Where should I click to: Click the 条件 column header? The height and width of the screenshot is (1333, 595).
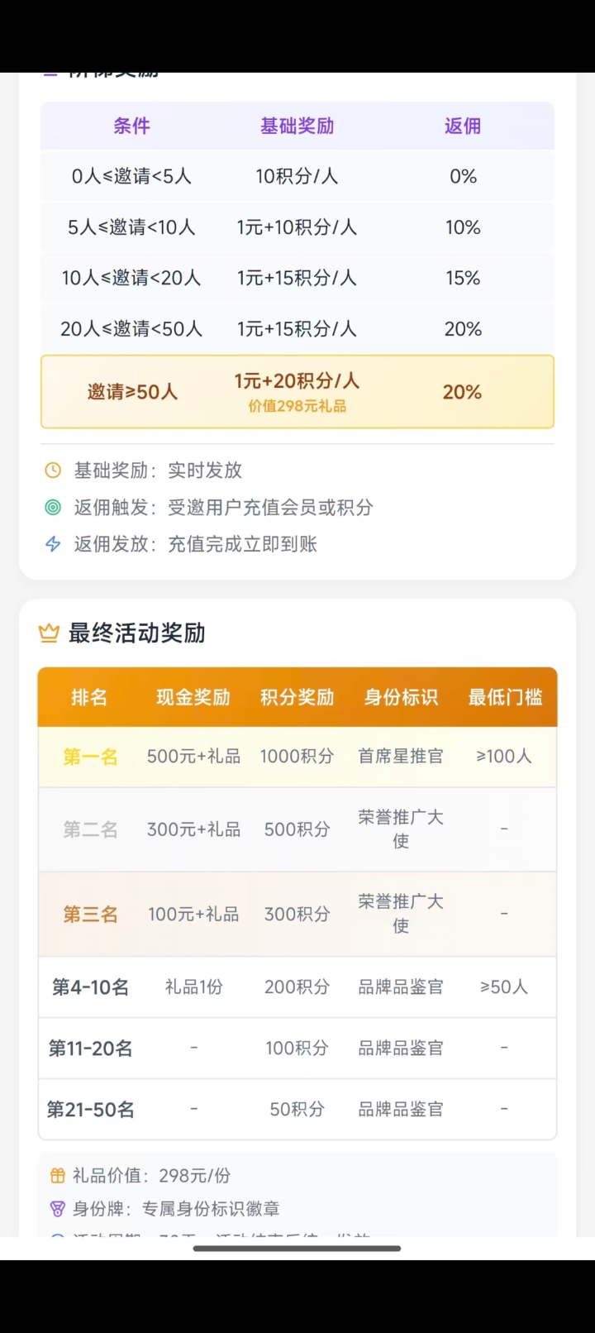[x=132, y=126]
